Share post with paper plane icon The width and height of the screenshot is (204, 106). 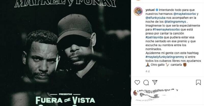coord(155,82)
